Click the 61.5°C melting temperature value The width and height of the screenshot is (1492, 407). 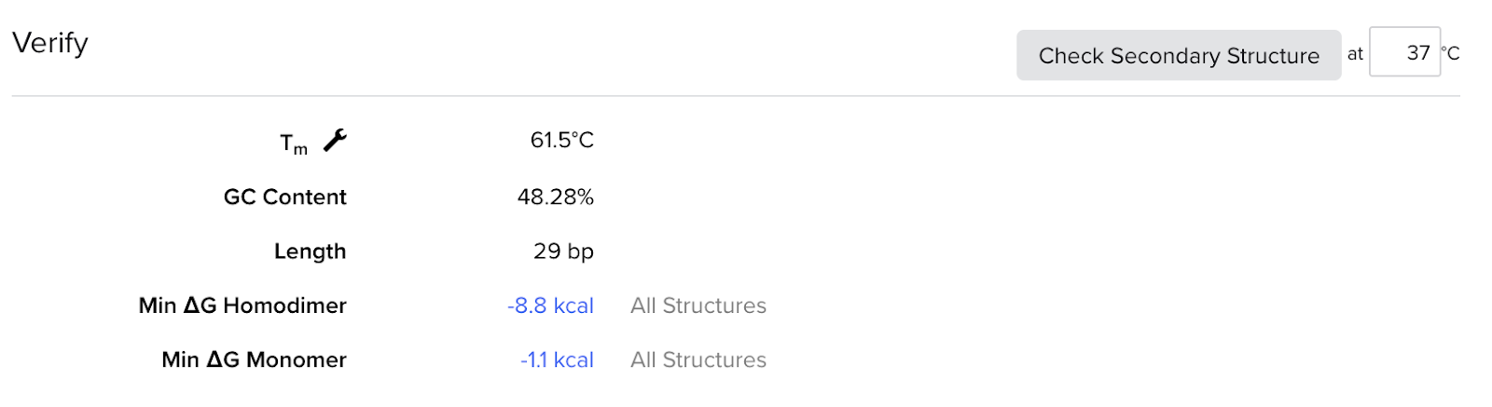(x=561, y=141)
